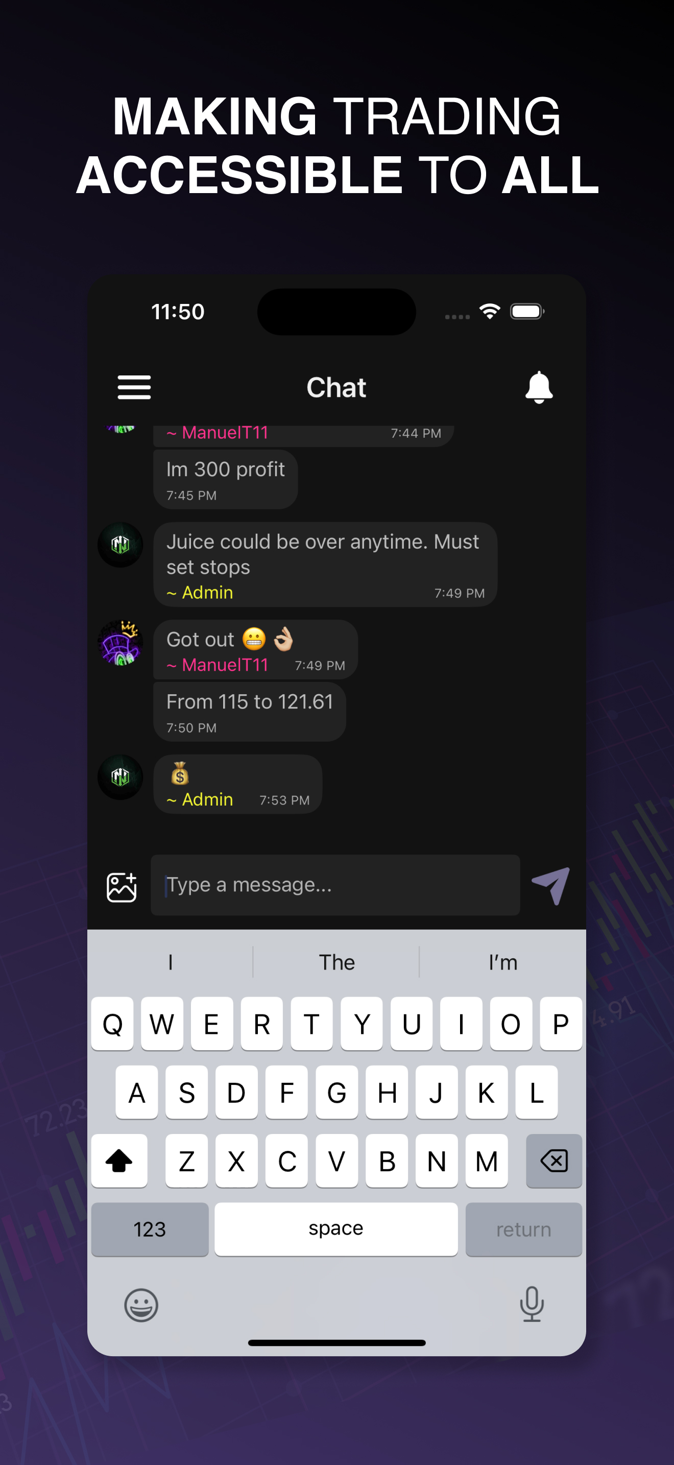Toggle the shift key

pos(119,1161)
